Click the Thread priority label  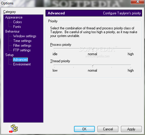pyautogui.click(x=60, y=61)
